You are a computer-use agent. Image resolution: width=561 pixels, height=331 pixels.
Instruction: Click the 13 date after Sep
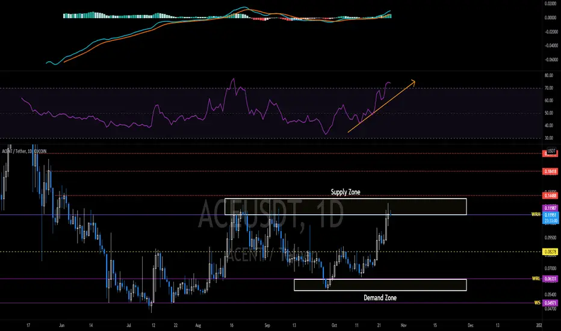click(x=294, y=325)
